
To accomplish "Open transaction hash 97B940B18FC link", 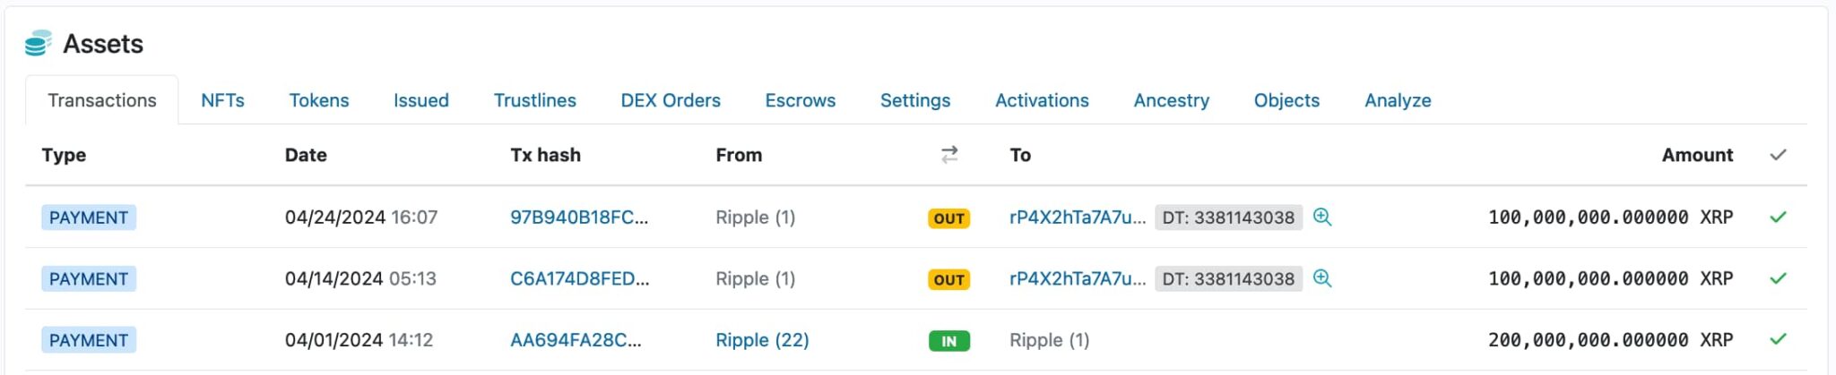I will [578, 217].
